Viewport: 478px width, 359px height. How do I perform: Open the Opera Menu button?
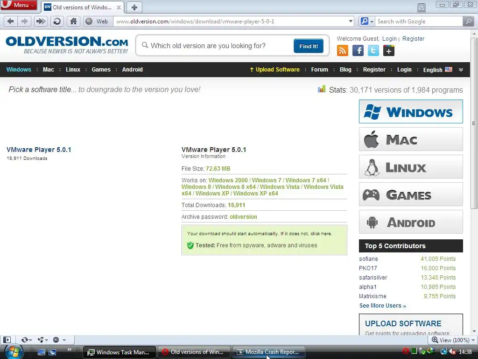tap(18, 5)
